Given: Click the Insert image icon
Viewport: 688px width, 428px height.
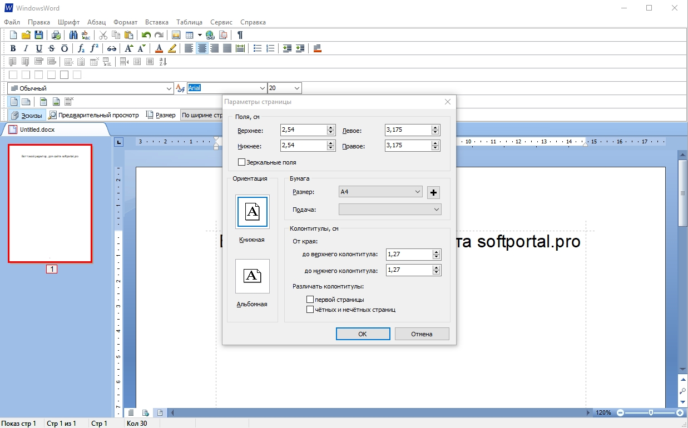Looking at the screenshot, I should tap(176, 35).
